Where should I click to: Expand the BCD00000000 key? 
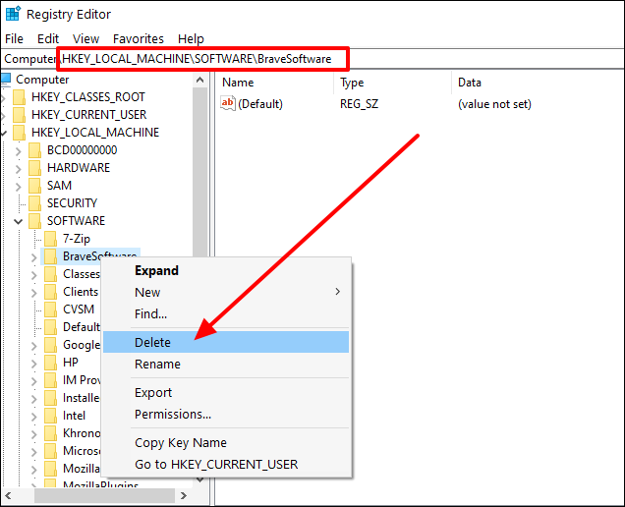19,151
